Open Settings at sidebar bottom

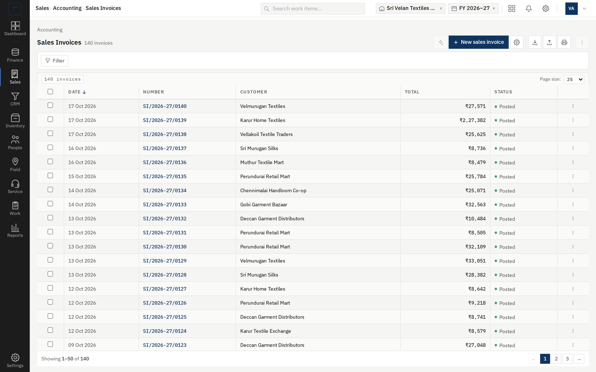click(x=15, y=360)
